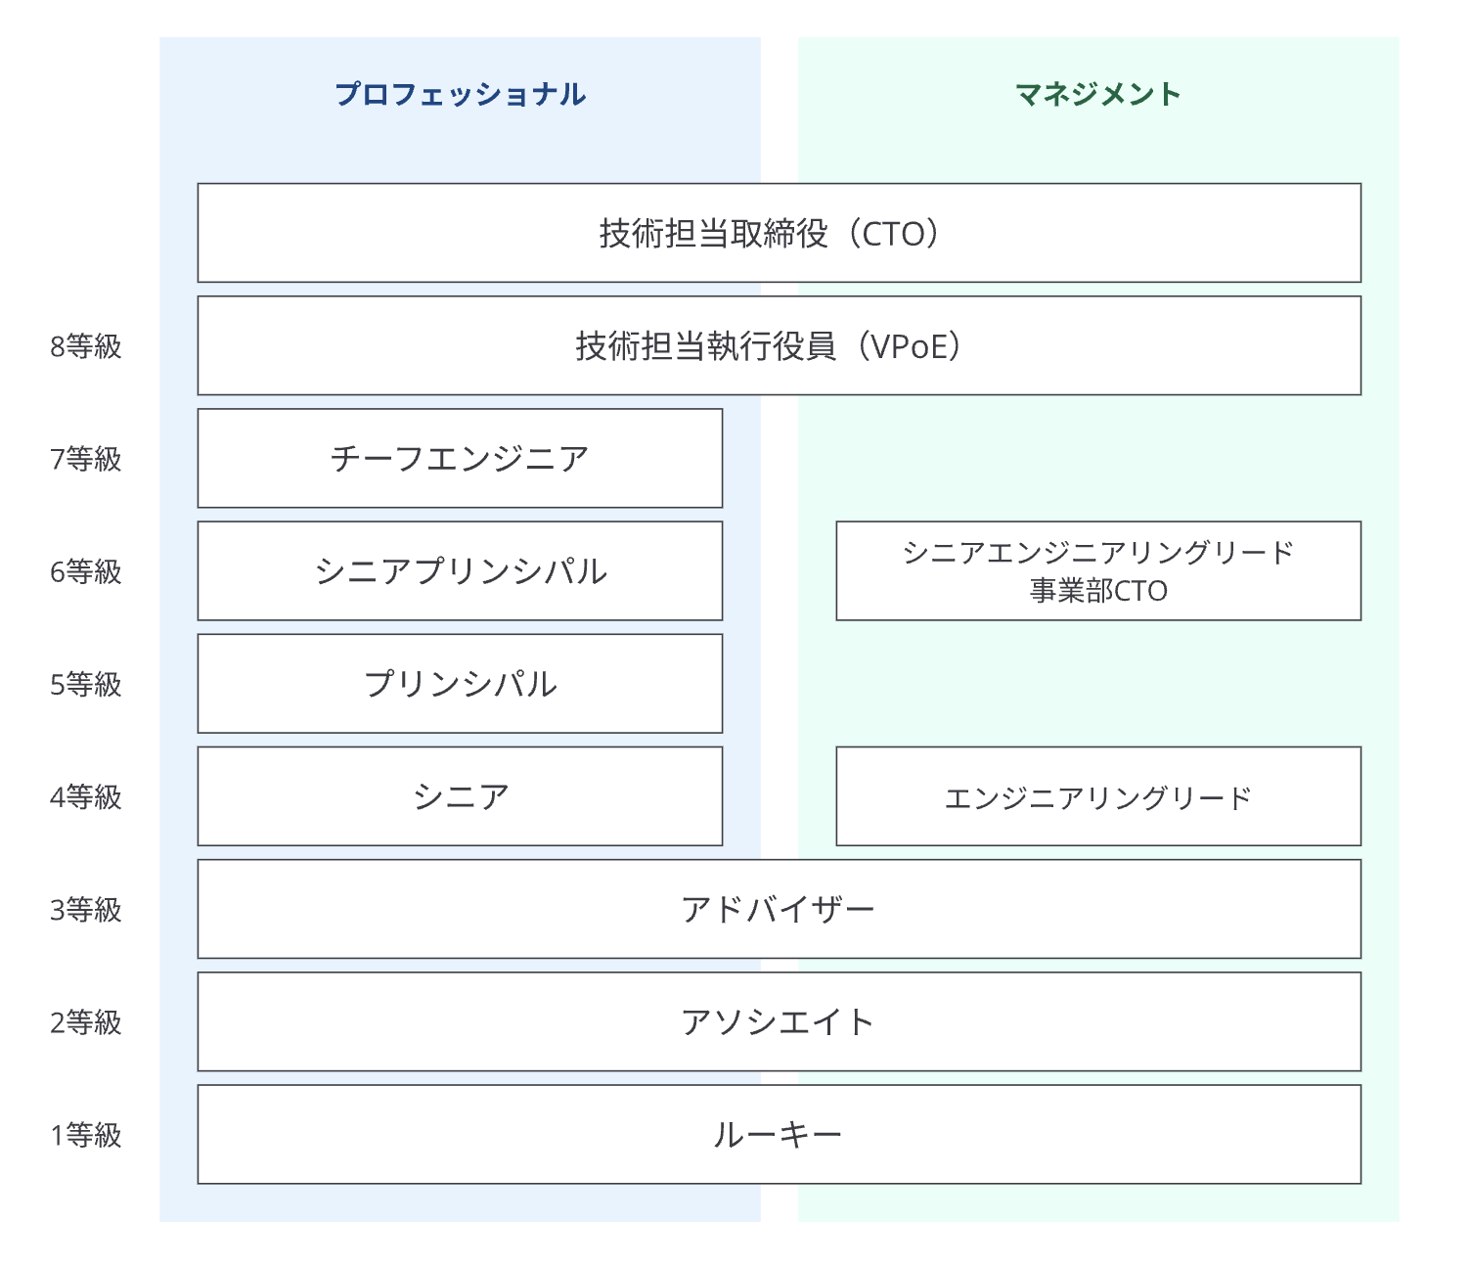Click the 3等級 grade label
Screen dimensions: 1471x1266
point(86,910)
